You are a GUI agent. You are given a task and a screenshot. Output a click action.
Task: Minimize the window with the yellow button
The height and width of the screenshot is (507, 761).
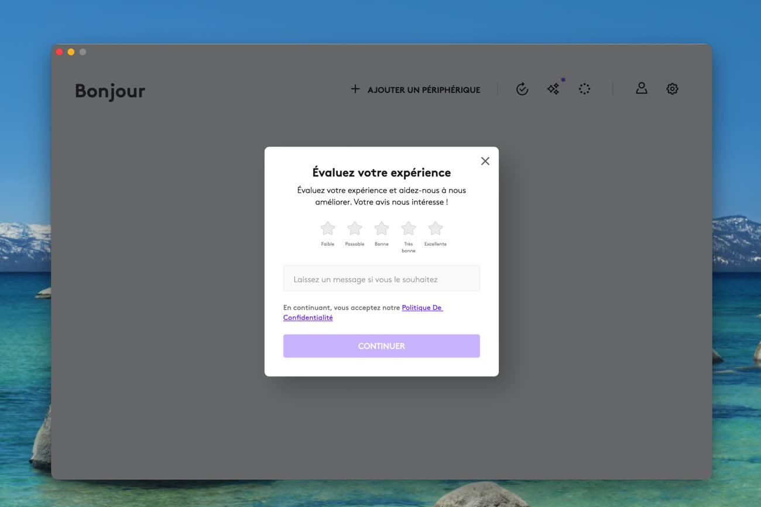coord(71,52)
